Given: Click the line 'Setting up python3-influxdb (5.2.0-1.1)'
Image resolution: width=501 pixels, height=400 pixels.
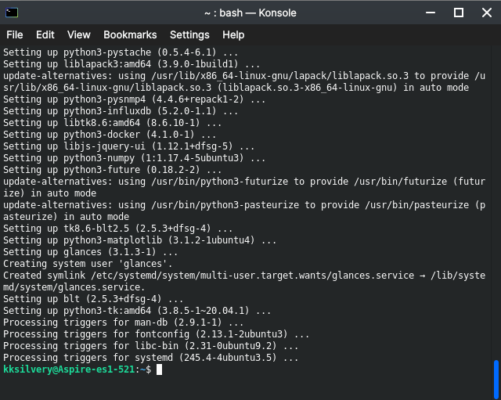Looking at the screenshot, I should [121, 111].
